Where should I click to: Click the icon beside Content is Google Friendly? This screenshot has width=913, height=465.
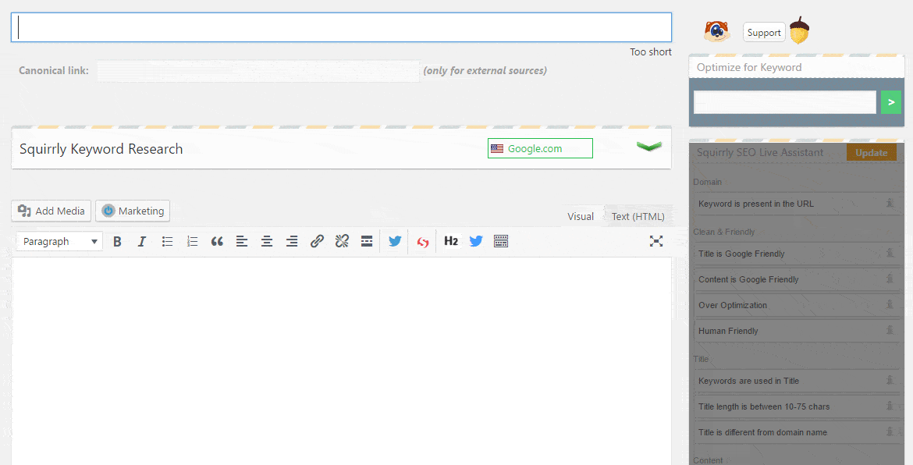pyautogui.click(x=890, y=279)
